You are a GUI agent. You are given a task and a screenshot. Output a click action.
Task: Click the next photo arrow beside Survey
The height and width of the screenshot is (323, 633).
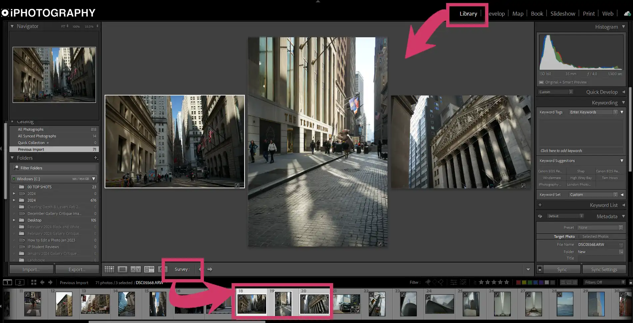click(x=210, y=269)
